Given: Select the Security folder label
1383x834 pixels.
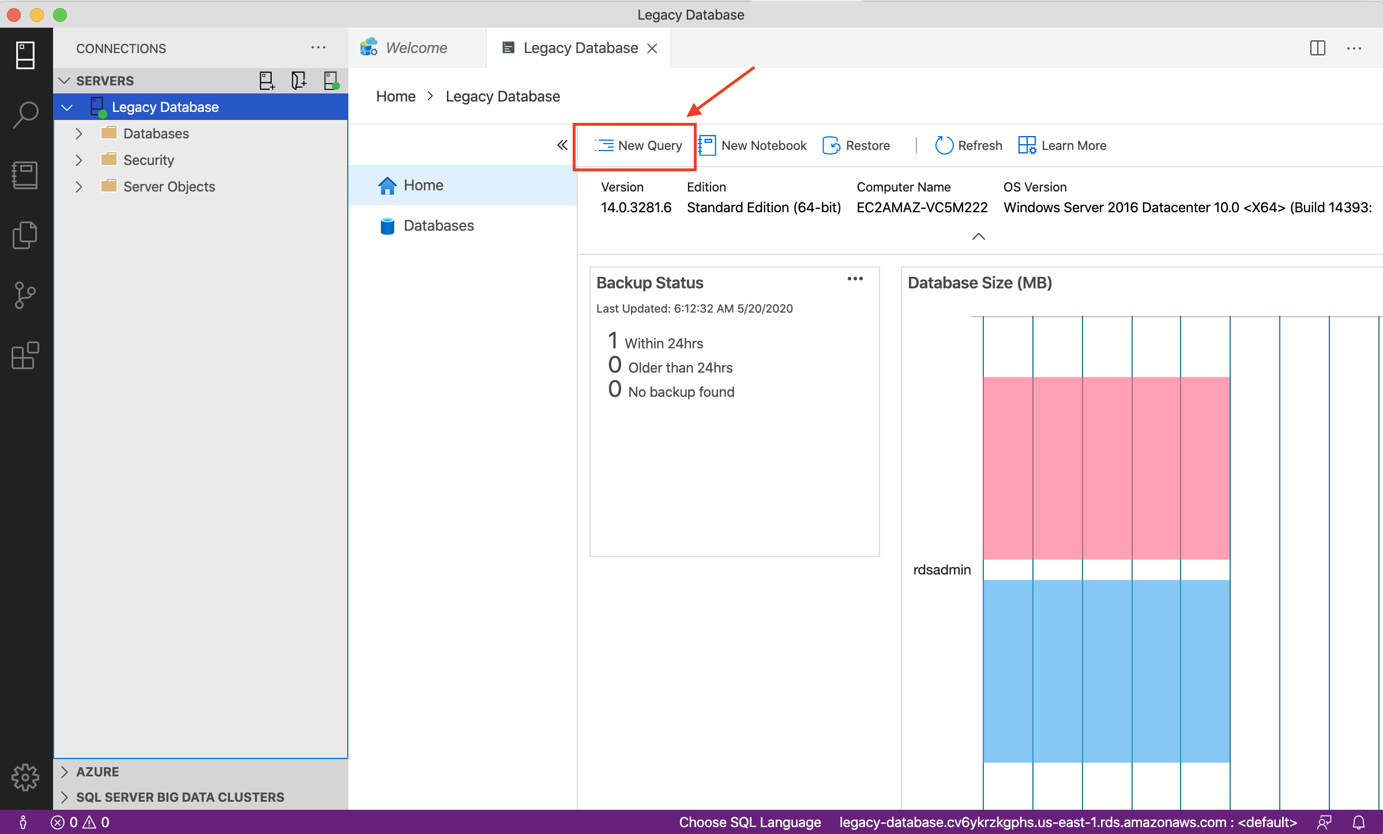Looking at the screenshot, I should 149,160.
